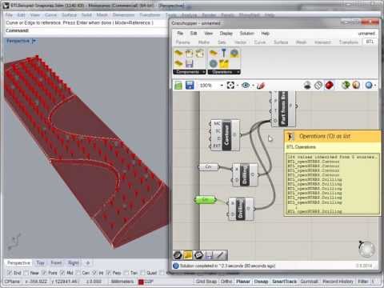The width and height of the screenshot is (384, 288).
Task: Named views eye icon in canvas toolbar
Action: pos(246,86)
